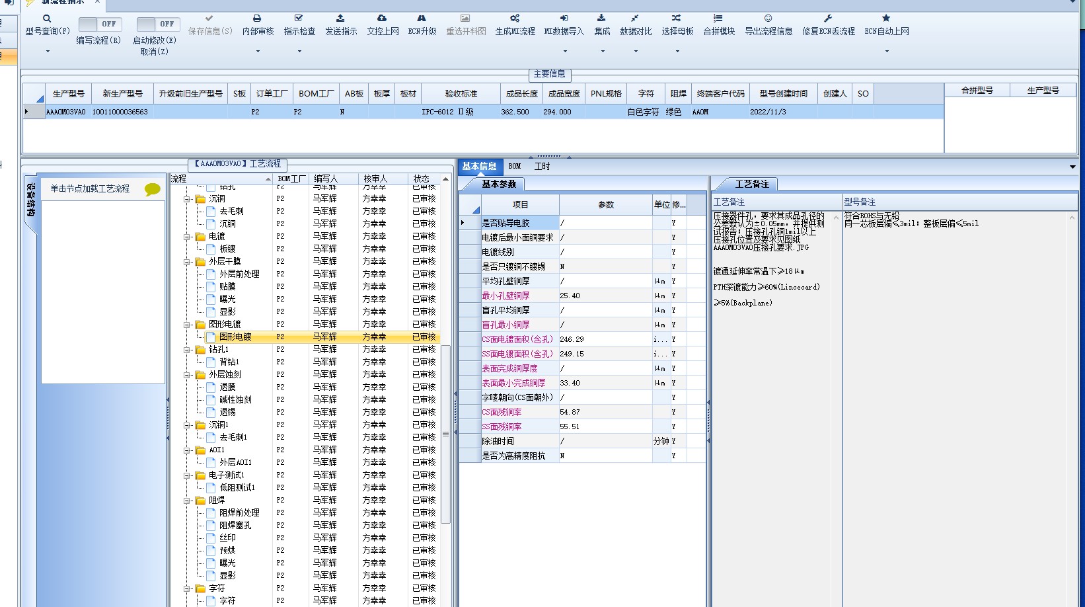1085x607 pixels.
Task: Click the folder icon of 阻焊
Action: click(200, 501)
